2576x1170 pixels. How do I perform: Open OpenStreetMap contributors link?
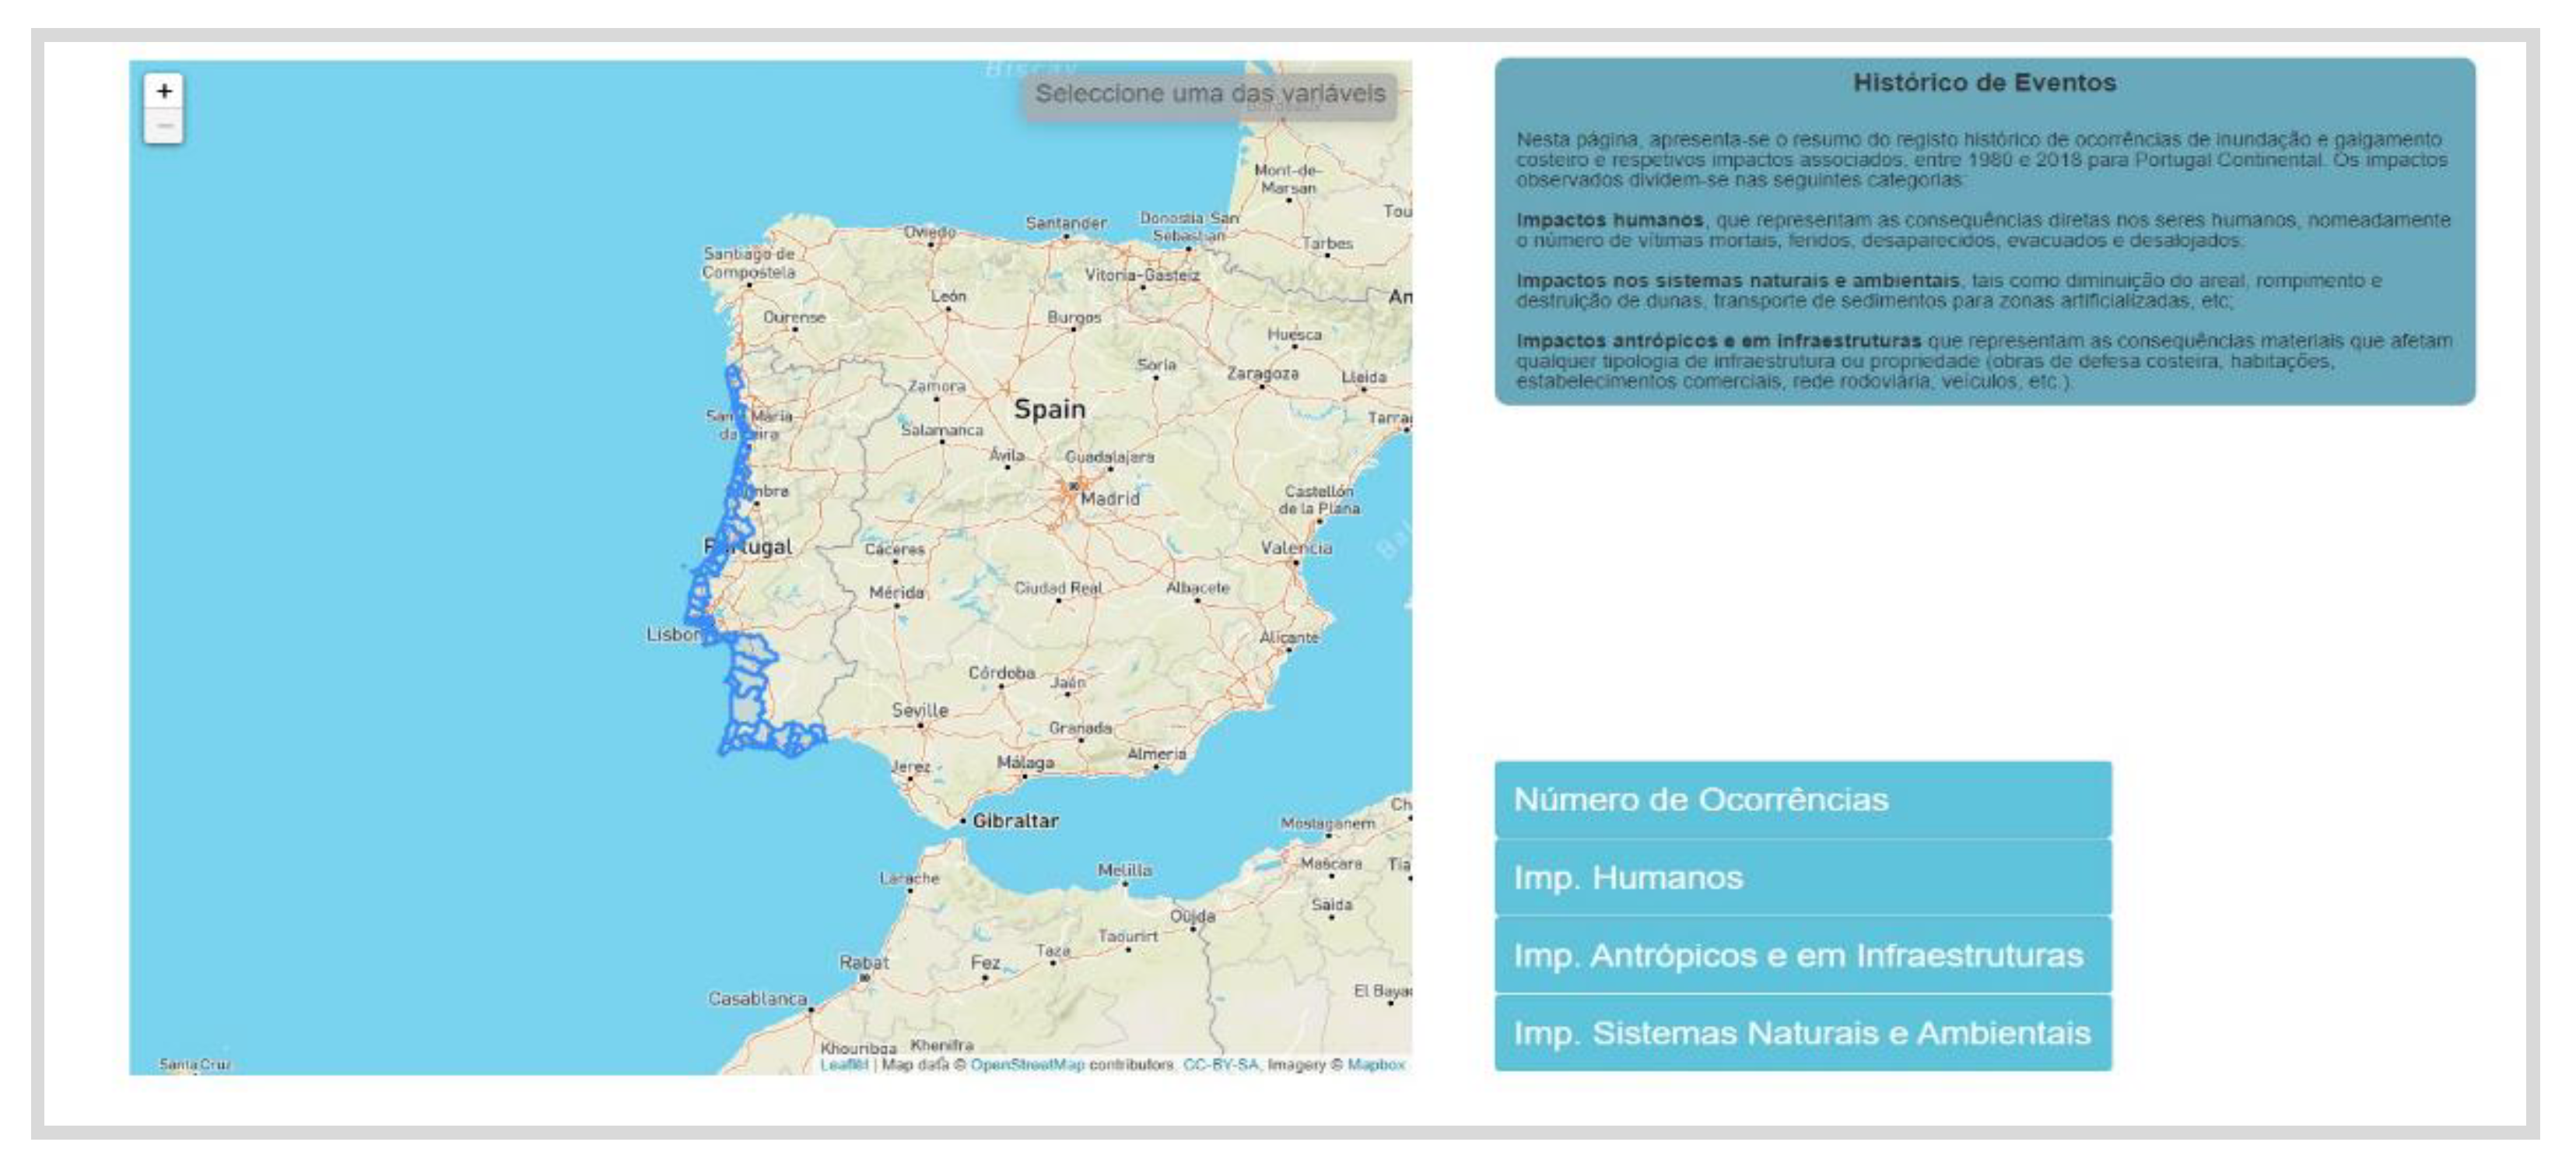tap(1027, 1065)
